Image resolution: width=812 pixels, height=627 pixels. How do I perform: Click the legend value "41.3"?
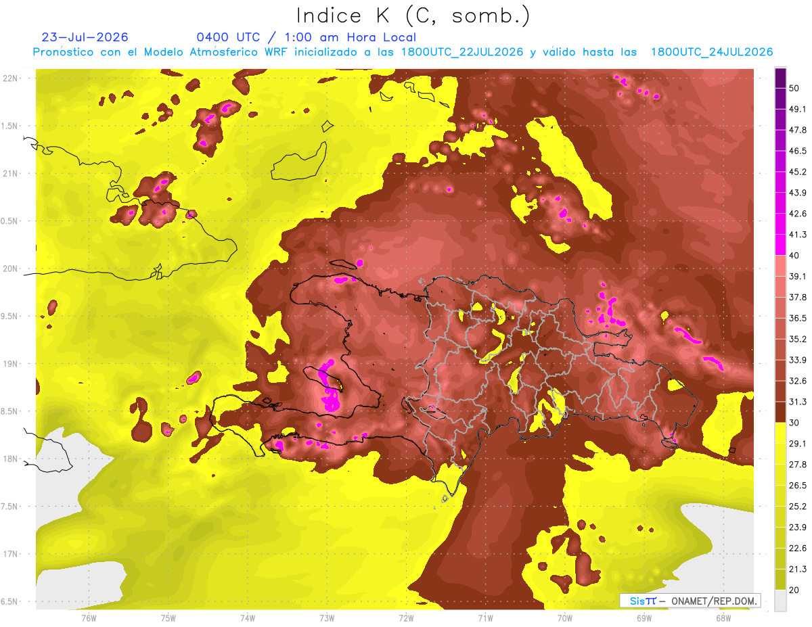[x=797, y=235]
